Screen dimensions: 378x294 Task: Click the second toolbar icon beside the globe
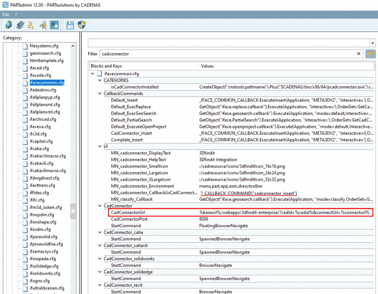20,25
